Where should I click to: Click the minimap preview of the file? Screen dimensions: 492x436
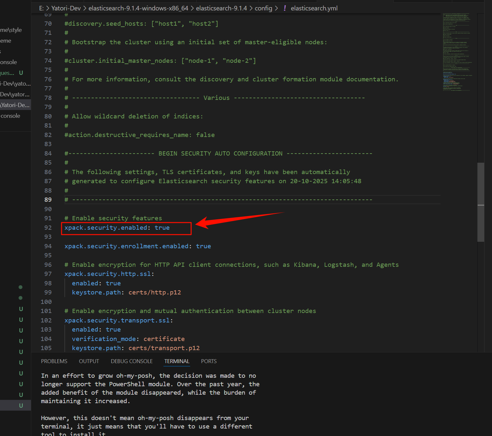pos(456,52)
